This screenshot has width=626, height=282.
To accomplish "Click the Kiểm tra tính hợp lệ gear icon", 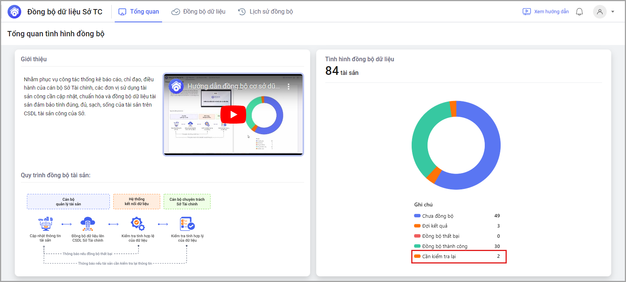I will pyautogui.click(x=137, y=224).
